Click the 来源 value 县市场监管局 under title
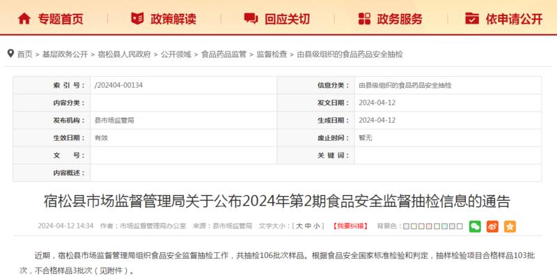 tap(233, 226)
